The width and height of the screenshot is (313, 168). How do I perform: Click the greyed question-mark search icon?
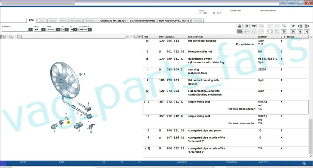click(261, 26)
